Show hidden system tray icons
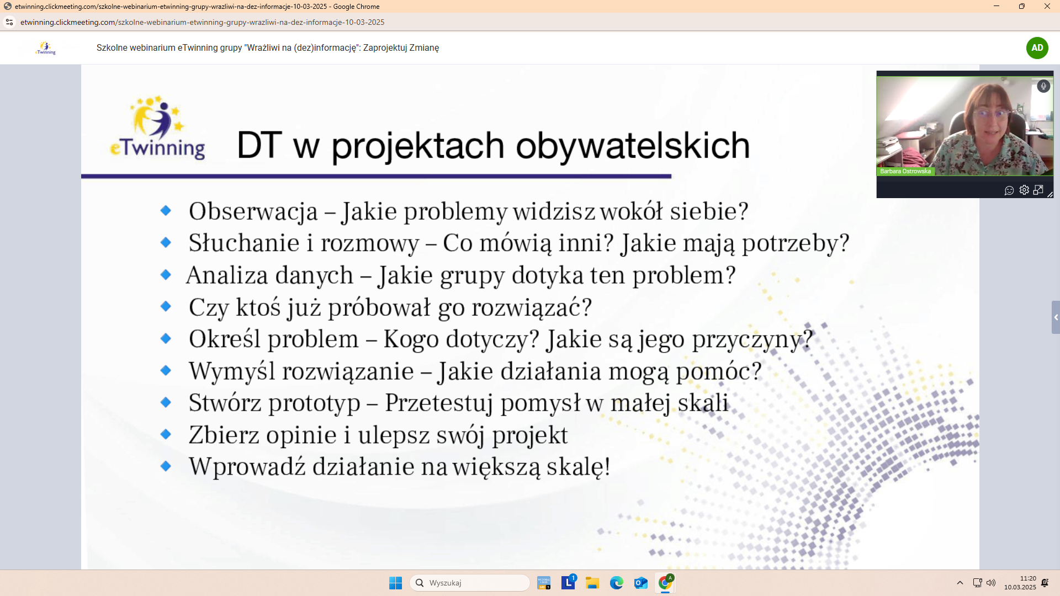Screen dimensions: 1060x596 pos(960,583)
